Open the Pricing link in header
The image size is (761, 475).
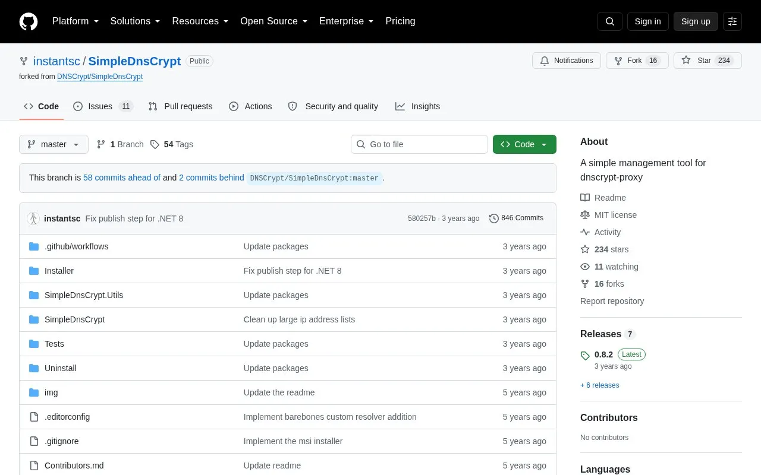click(x=400, y=21)
